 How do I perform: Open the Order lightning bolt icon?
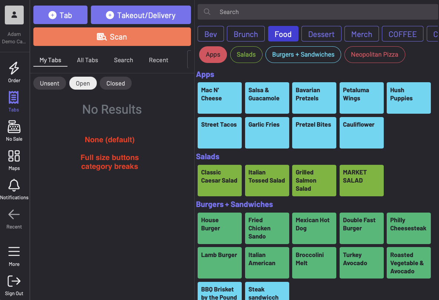tap(14, 69)
